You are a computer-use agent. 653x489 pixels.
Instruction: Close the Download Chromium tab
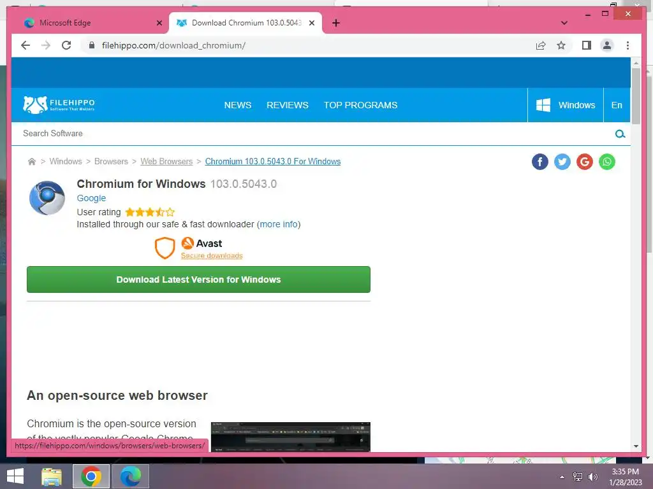tap(311, 23)
